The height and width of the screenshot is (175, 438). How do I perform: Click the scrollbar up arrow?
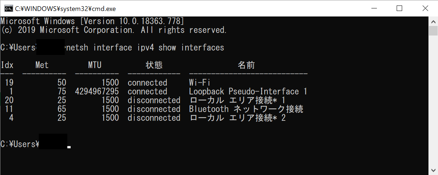pyautogui.click(x=433, y=22)
